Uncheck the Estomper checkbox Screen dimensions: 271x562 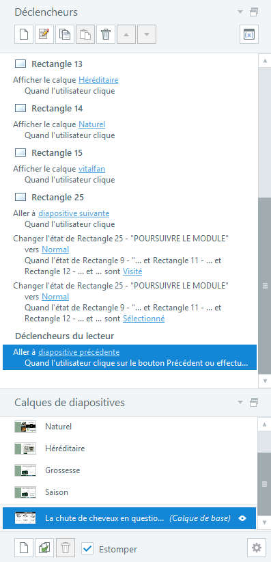pos(87,548)
